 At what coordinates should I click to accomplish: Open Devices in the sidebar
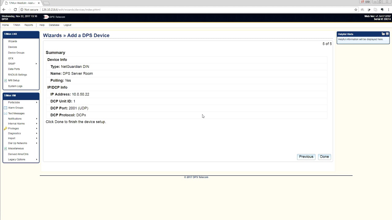[13, 47]
